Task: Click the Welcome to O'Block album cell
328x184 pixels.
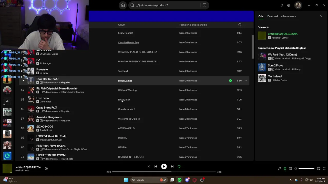Action: 129,119
